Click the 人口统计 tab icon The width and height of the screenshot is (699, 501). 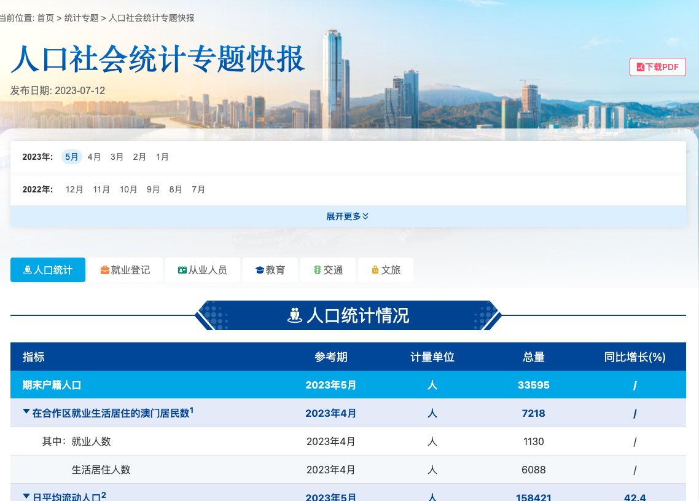click(x=28, y=270)
